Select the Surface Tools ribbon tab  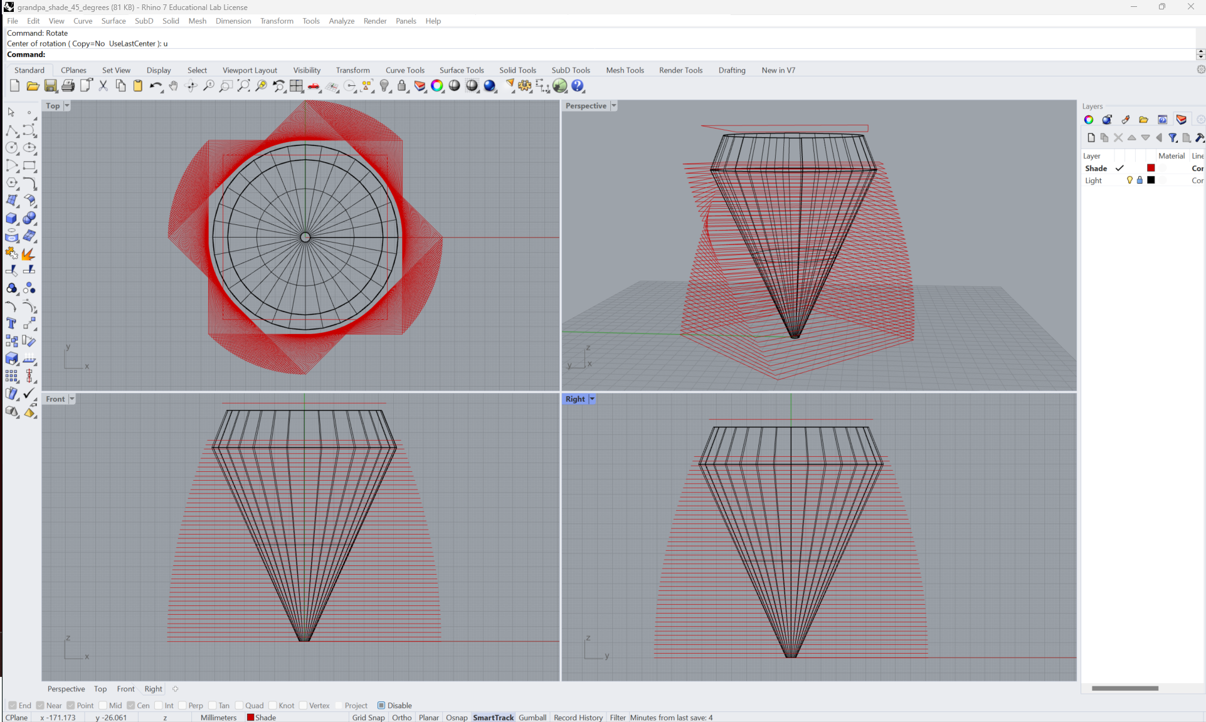pos(462,70)
